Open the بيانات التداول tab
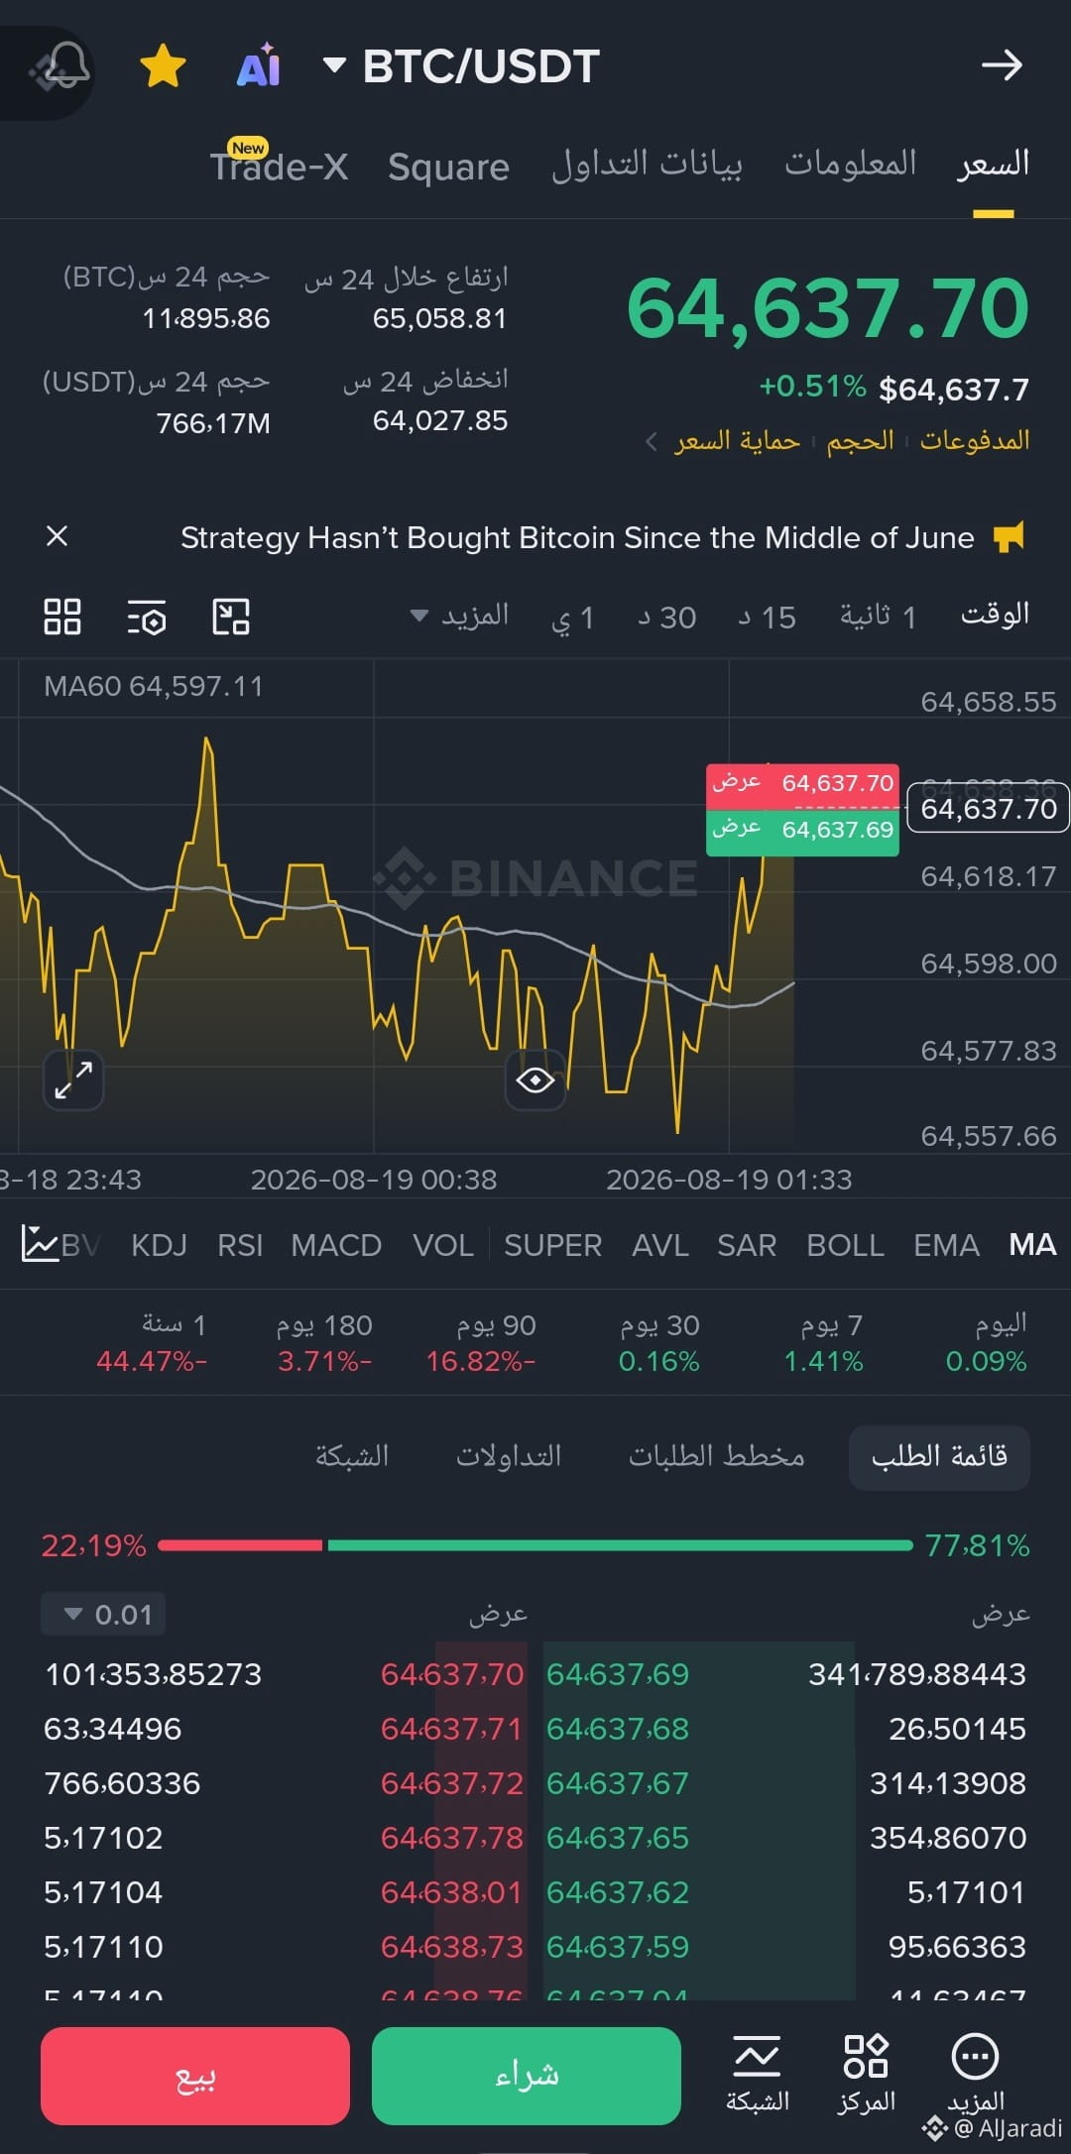This screenshot has width=1071, height=2154. [647, 164]
